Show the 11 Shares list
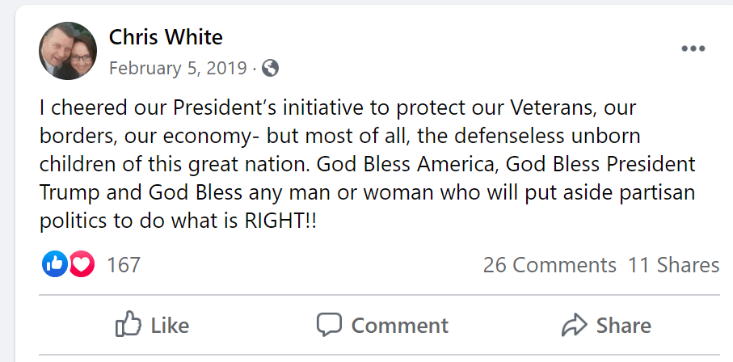This screenshot has width=733, height=362. coord(673,264)
